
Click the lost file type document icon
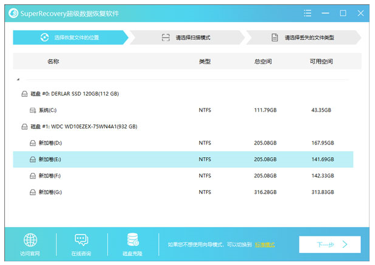(275, 37)
